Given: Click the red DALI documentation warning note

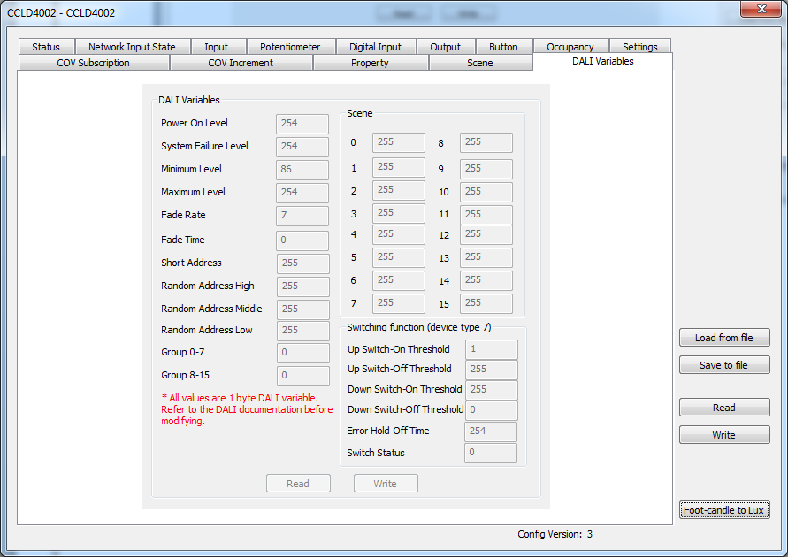Looking at the screenshot, I should [246, 409].
